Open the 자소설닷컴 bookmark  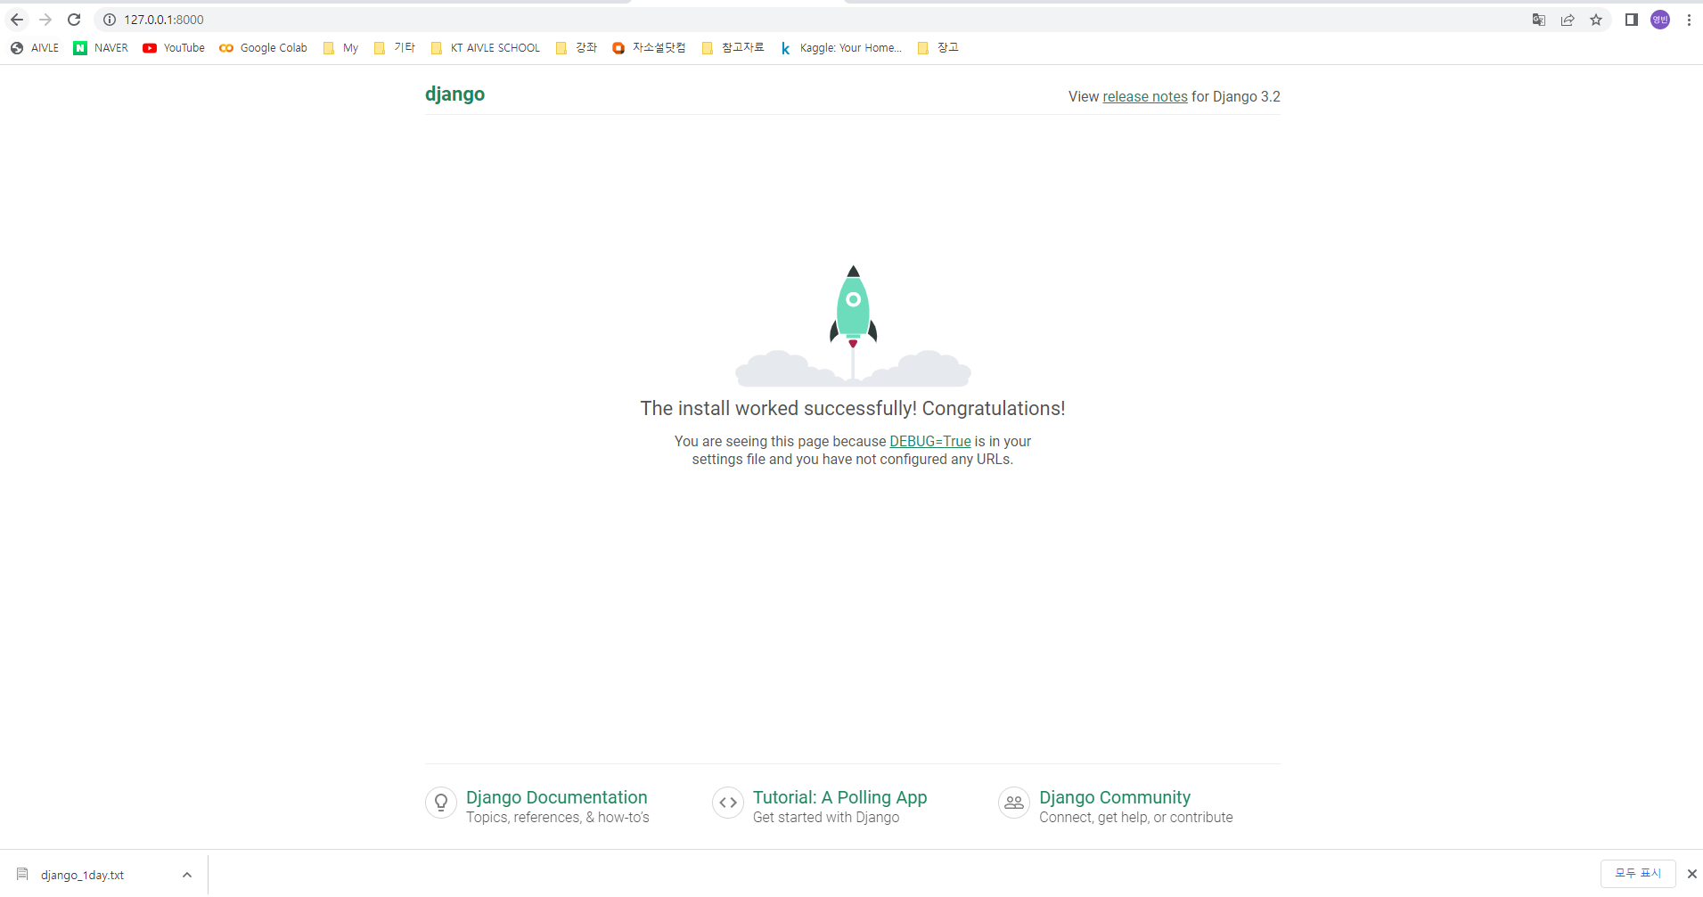pos(649,48)
